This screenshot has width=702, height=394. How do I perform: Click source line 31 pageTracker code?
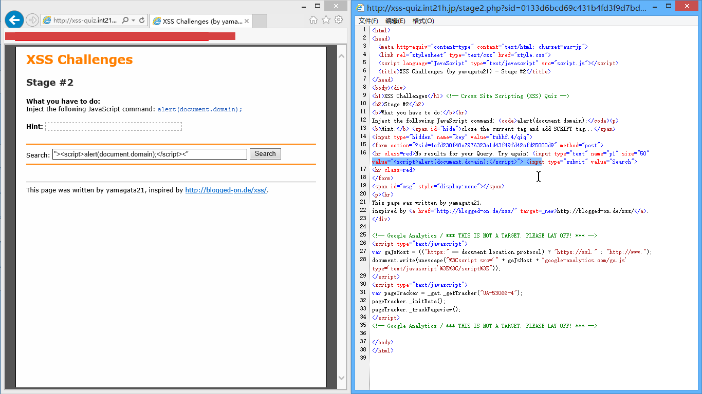click(447, 293)
